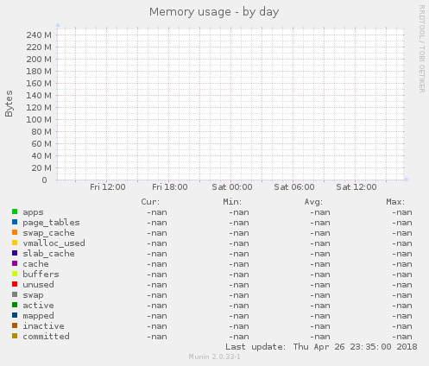The width and height of the screenshot is (429, 366).
Task: Click the orange swap_cache legend swatch
Action: (15, 232)
